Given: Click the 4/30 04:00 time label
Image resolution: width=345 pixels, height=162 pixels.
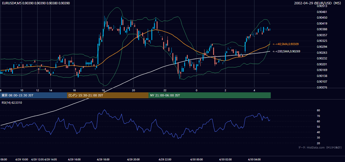Looking at the screenshot, I should point(254,160).
